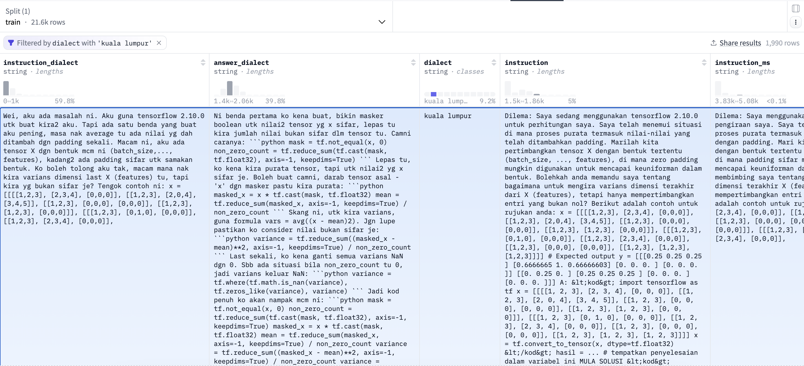Screen dimensions: 804x366
Task: Click the Share results link
Action: (740, 43)
